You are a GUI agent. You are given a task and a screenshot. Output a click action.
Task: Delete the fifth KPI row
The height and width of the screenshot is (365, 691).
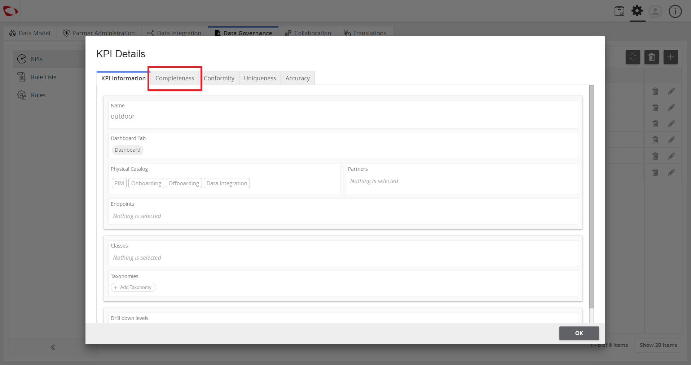[655, 156]
